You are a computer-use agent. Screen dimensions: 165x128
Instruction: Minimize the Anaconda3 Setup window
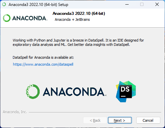coord(127,4)
